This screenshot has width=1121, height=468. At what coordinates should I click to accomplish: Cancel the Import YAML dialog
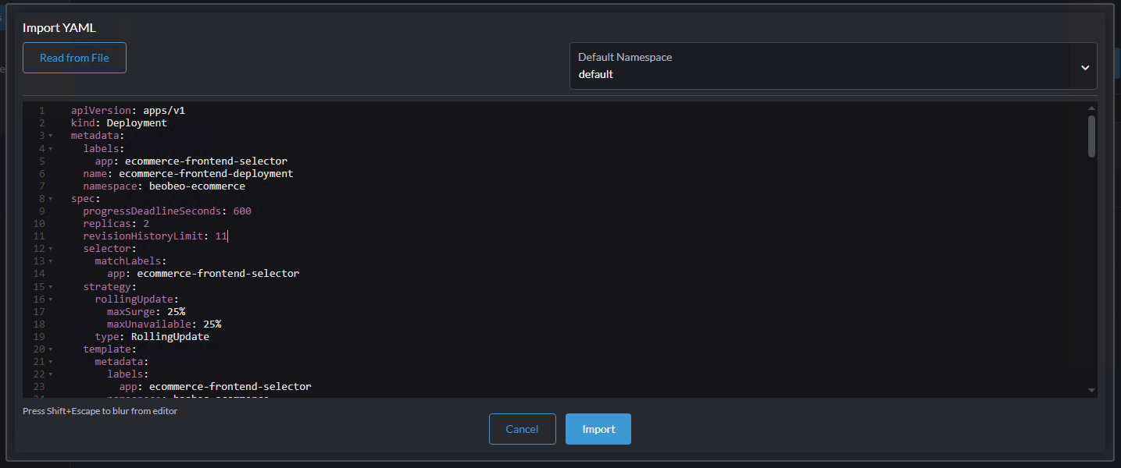522,429
